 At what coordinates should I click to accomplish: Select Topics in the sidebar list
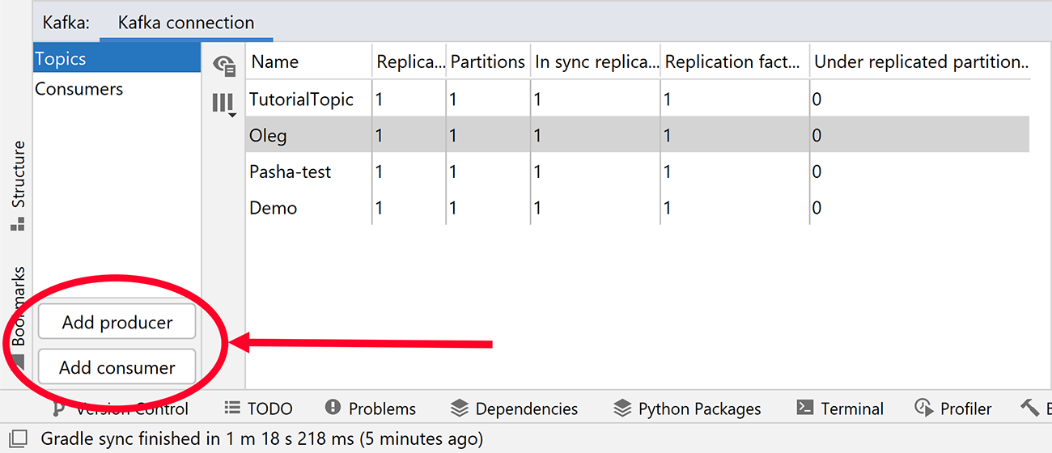pos(117,59)
